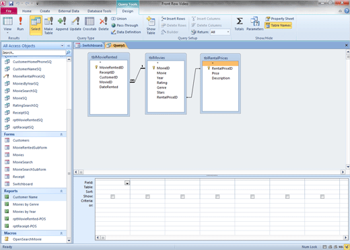Click navigation pane scroll down arrow
The image size is (350, 250).
point(69,241)
